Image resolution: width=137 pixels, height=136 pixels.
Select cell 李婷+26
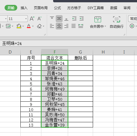click(55, 68)
